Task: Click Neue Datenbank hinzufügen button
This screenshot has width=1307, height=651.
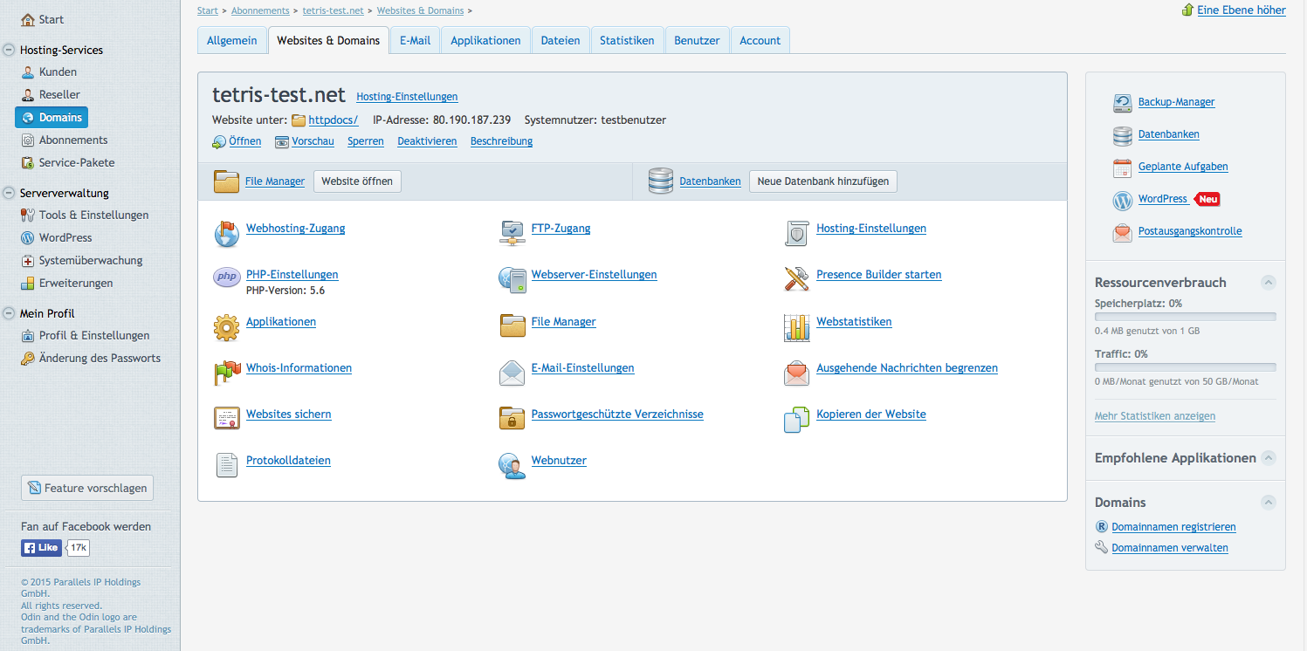Action: (x=822, y=182)
